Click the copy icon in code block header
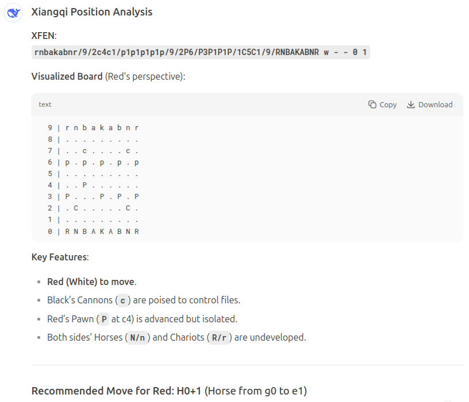 (372, 104)
